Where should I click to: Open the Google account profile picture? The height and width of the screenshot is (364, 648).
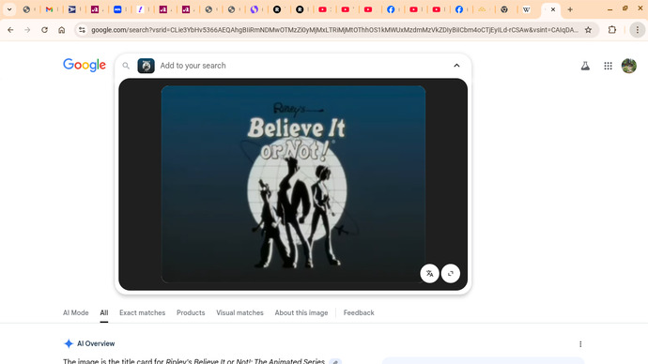(629, 66)
